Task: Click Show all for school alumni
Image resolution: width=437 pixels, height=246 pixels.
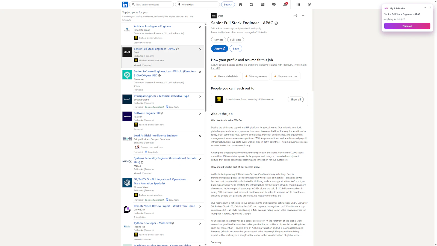Action: (296, 99)
